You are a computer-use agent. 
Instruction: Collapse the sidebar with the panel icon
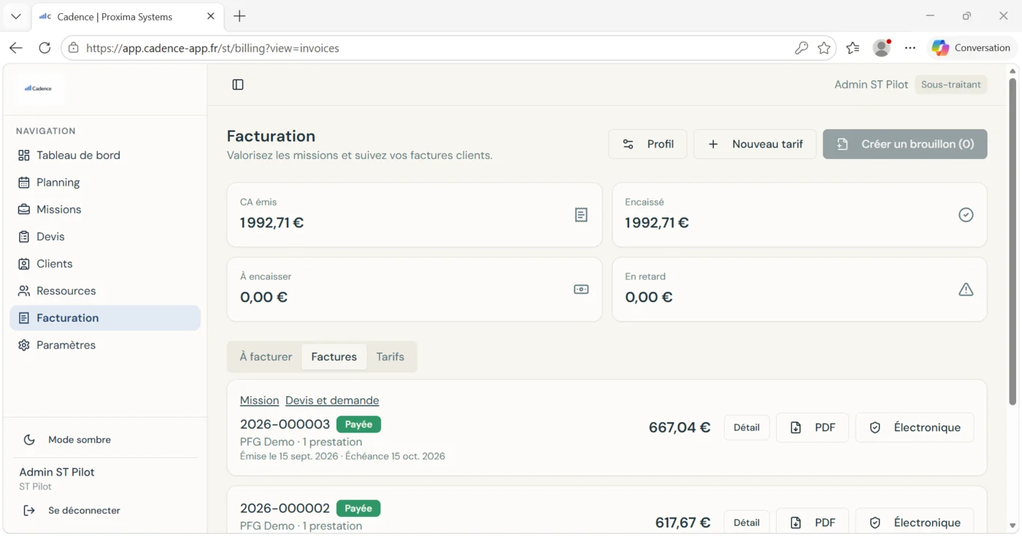238,85
